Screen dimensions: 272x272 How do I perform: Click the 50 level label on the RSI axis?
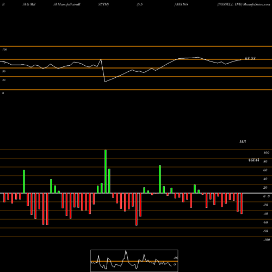pos(4,71)
